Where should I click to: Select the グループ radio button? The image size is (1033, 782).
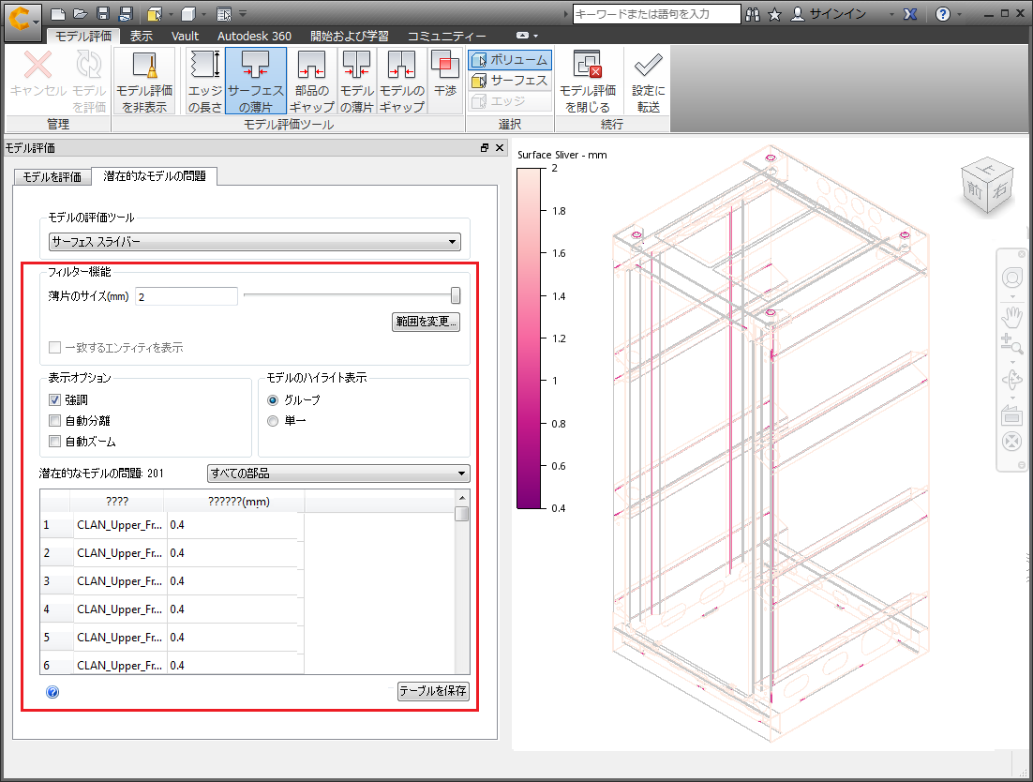pos(273,399)
